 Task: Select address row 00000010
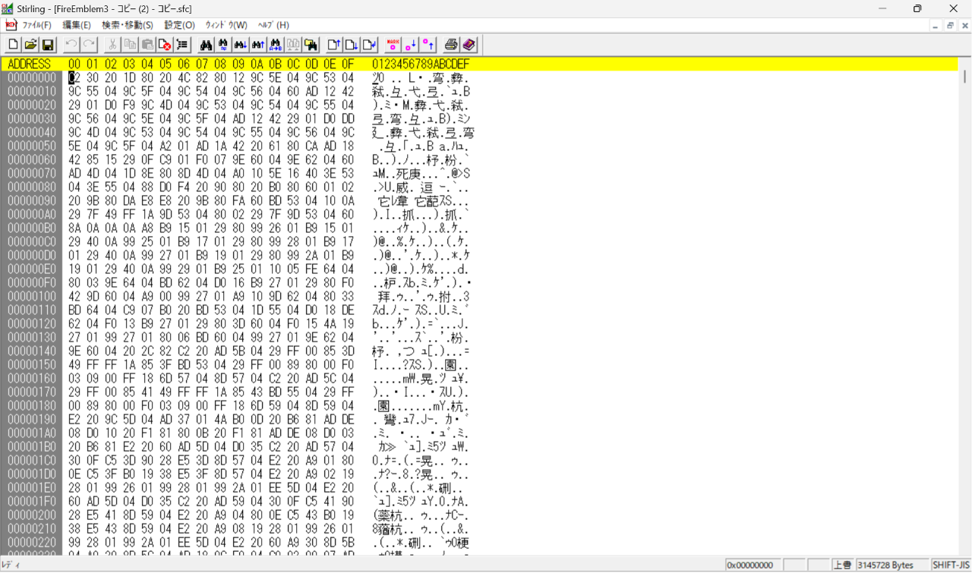[x=32, y=91]
